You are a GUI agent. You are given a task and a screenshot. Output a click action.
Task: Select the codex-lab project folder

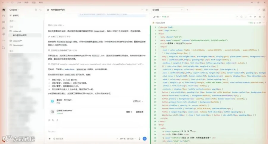[15, 31]
